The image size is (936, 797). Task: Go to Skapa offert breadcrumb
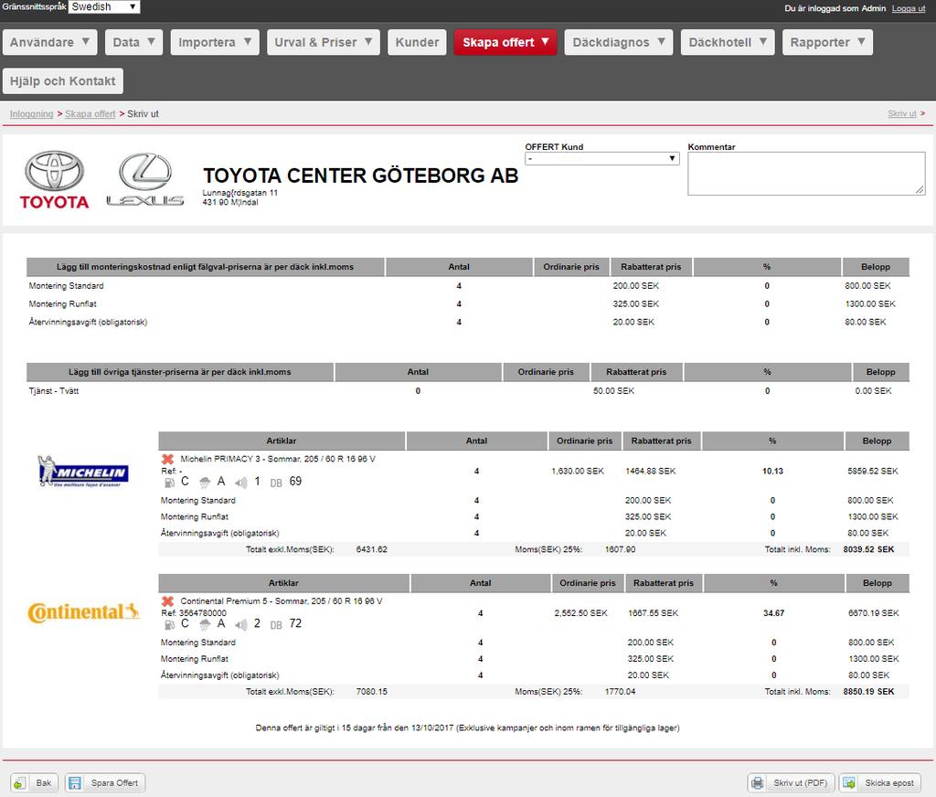pos(90,113)
